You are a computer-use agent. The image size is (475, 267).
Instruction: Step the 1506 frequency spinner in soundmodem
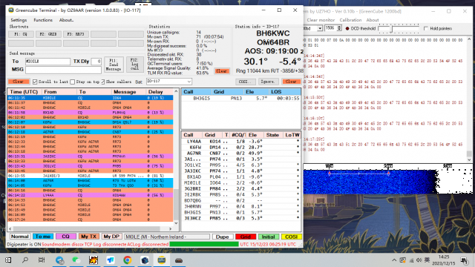(x=339, y=28)
